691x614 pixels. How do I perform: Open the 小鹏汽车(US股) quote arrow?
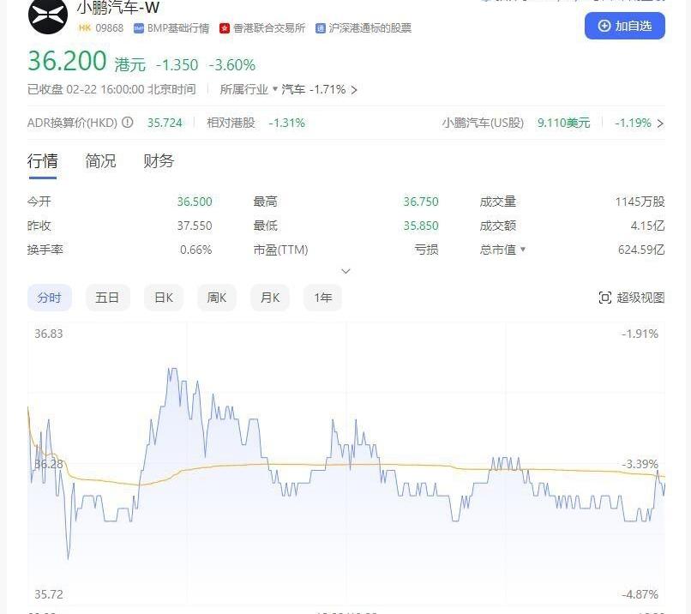(660, 123)
